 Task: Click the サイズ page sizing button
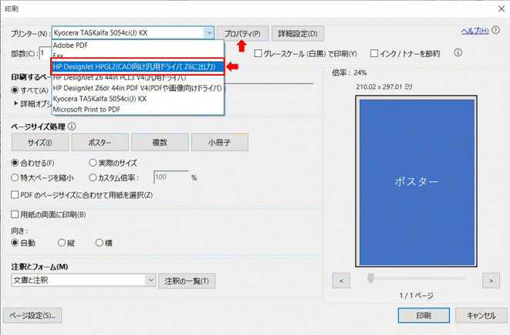pyautogui.click(x=40, y=142)
